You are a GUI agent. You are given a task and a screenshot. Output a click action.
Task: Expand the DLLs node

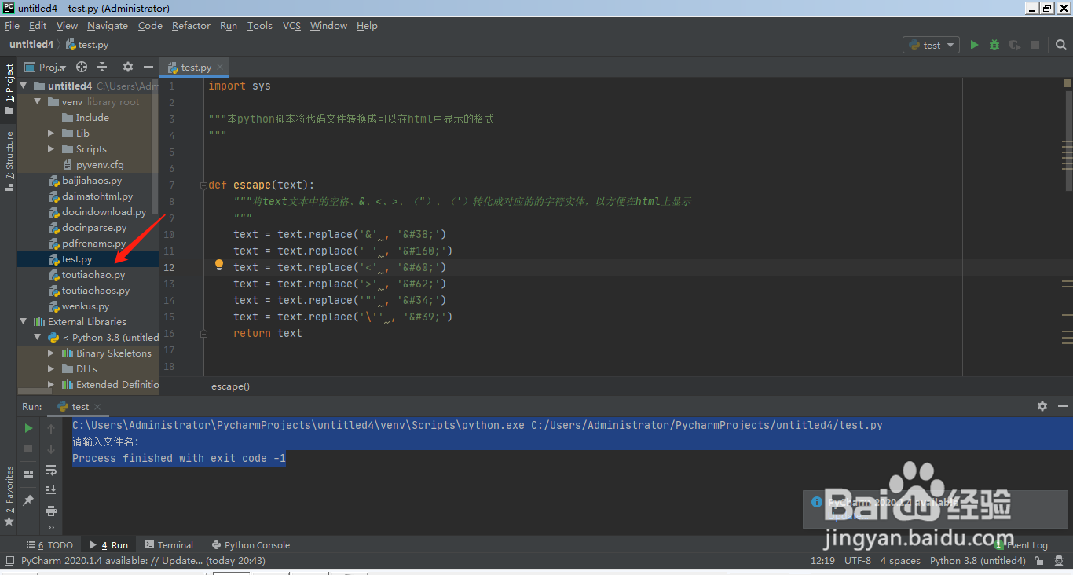pos(52,368)
